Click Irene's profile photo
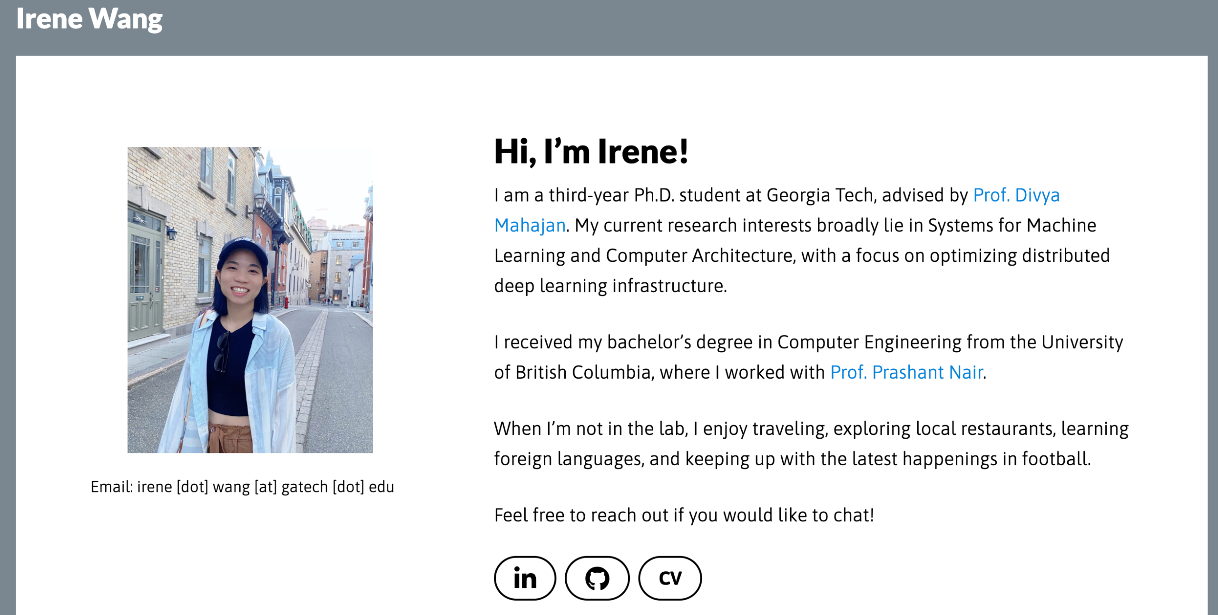Screen dimensions: 1218x615 [250, 299]
